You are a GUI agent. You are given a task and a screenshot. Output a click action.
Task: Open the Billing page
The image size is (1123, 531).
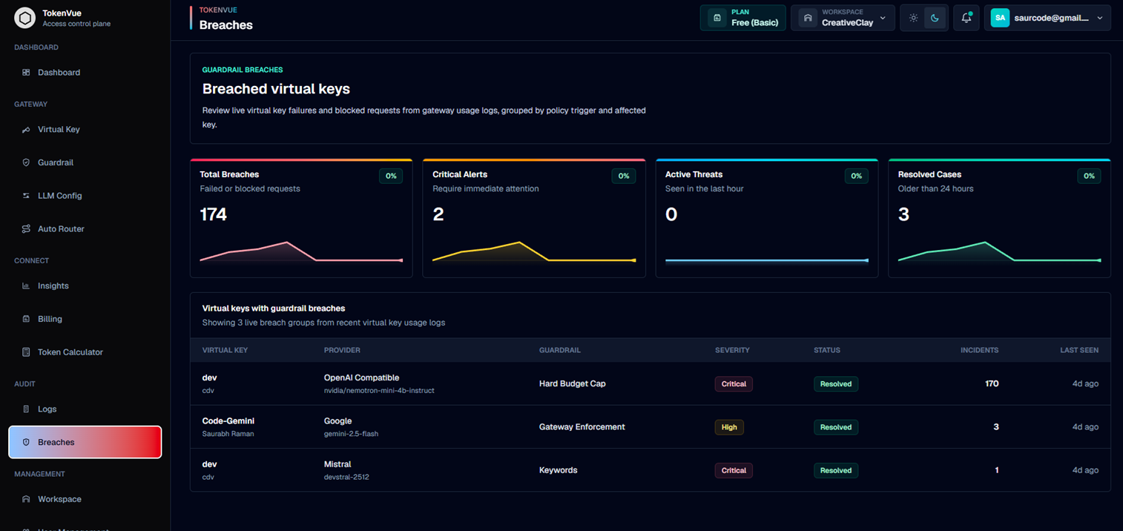coord(85,319)
